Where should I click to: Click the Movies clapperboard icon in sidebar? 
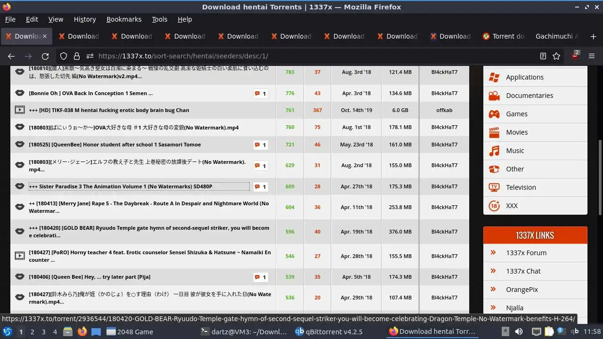[x=494, y=132]
